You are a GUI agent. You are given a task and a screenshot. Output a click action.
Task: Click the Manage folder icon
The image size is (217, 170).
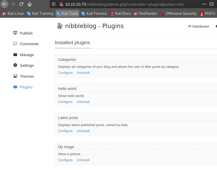tap(15, 55)
